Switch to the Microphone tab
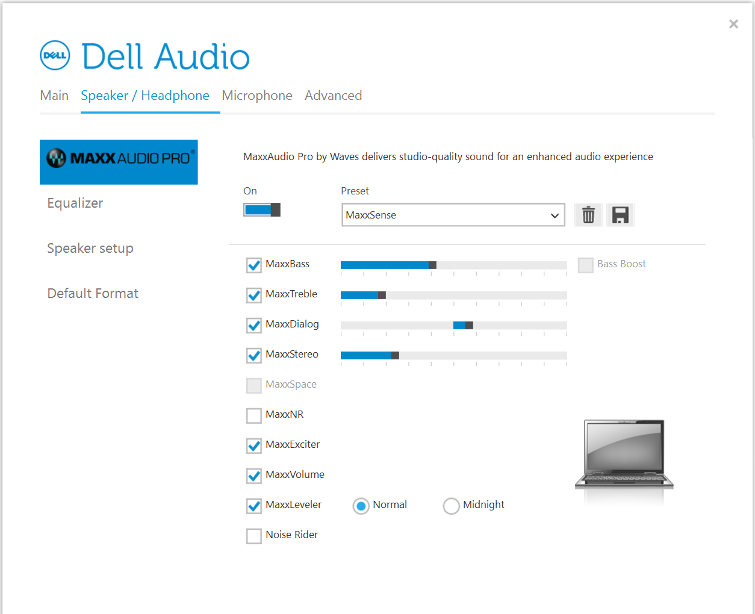Viewport: 755px width, 614px height. tap(257, 96)
